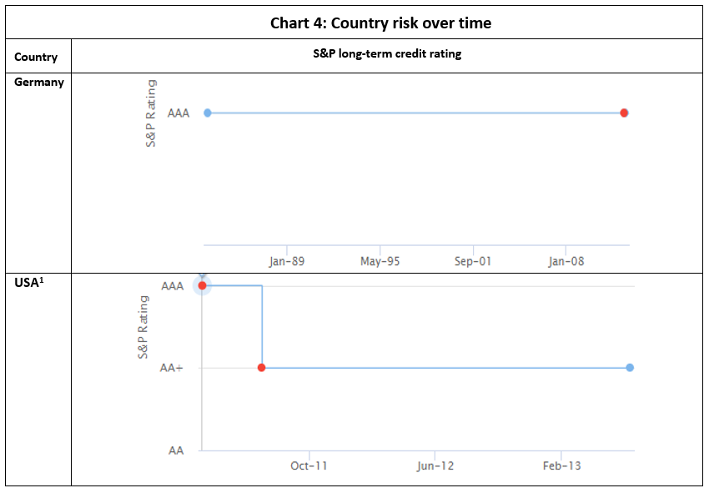Click the red end point on Germany chart

(x=624, y=113)
